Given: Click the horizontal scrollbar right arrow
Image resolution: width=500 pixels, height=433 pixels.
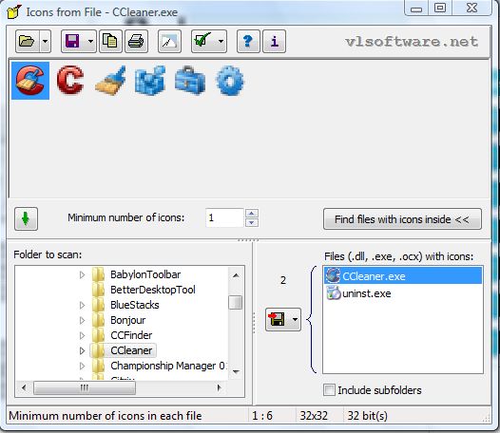Looking at the screenshot, I should 219,387.
